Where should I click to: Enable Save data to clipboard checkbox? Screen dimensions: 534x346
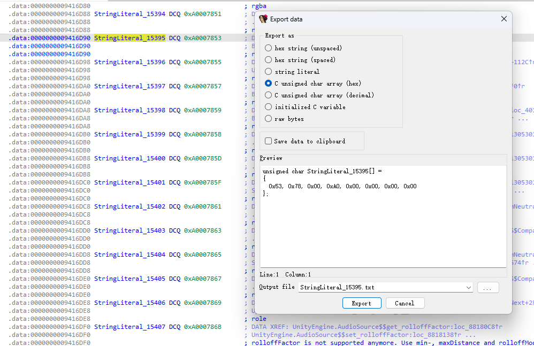click(269, 141)
